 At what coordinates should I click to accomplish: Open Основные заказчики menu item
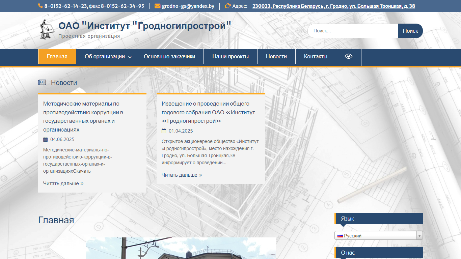169,56
